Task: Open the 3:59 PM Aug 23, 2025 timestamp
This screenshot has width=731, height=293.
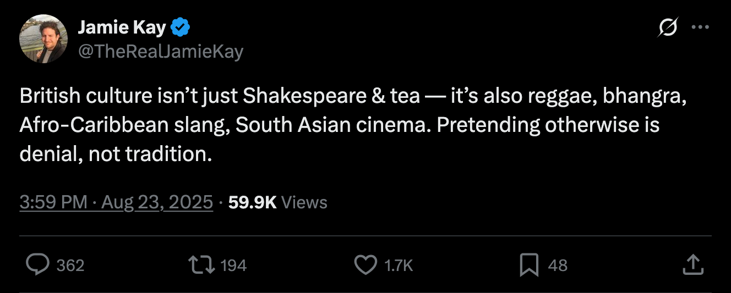Action: (116, 202)
